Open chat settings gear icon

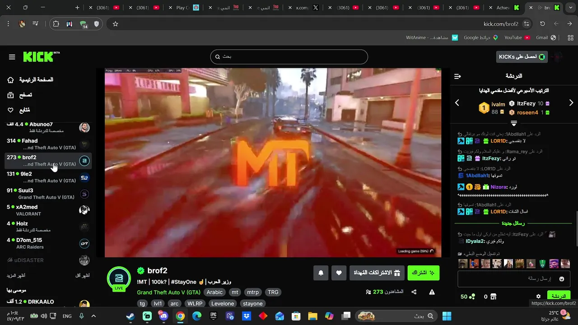(538, 297)
